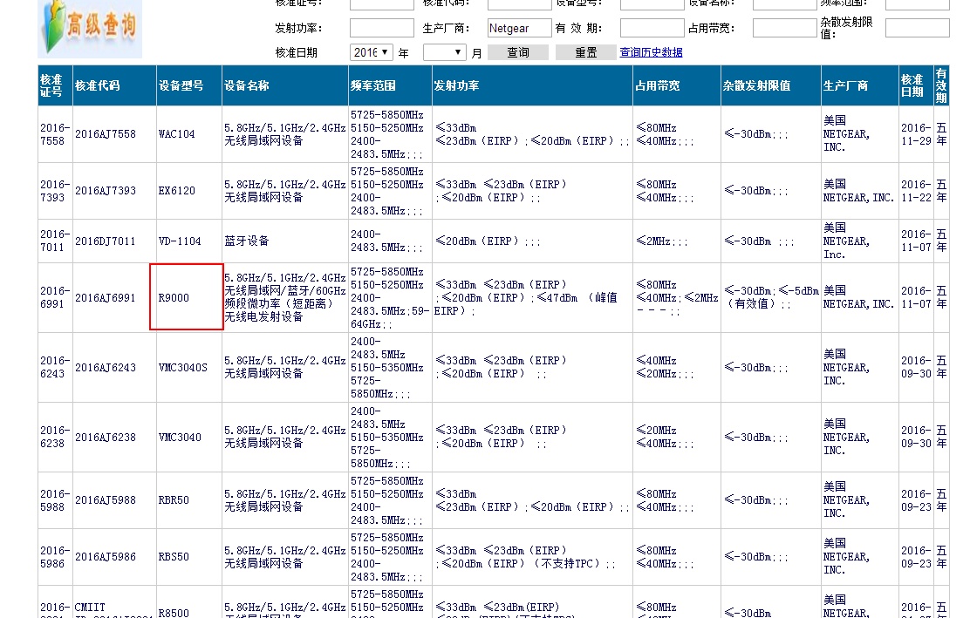
Task: Click certificate number 2016-6238
Action: tap(54, 438)
